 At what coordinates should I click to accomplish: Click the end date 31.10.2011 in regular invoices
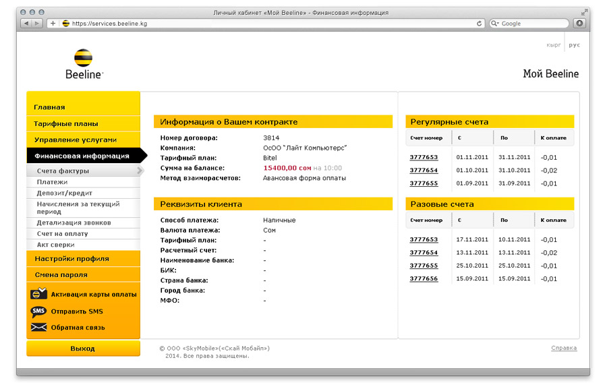tap(515, 171)
